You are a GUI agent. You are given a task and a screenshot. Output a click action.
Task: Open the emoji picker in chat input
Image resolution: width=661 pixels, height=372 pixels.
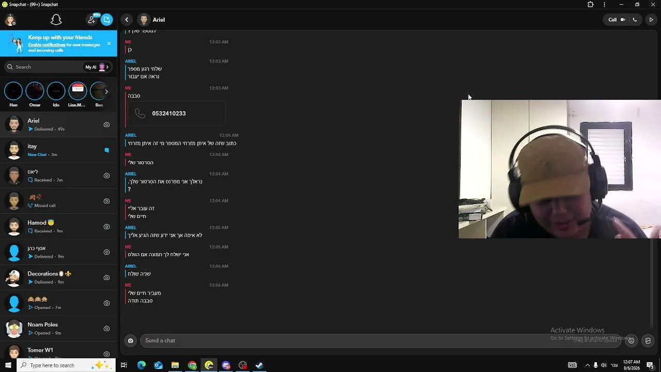pos(631,340)
